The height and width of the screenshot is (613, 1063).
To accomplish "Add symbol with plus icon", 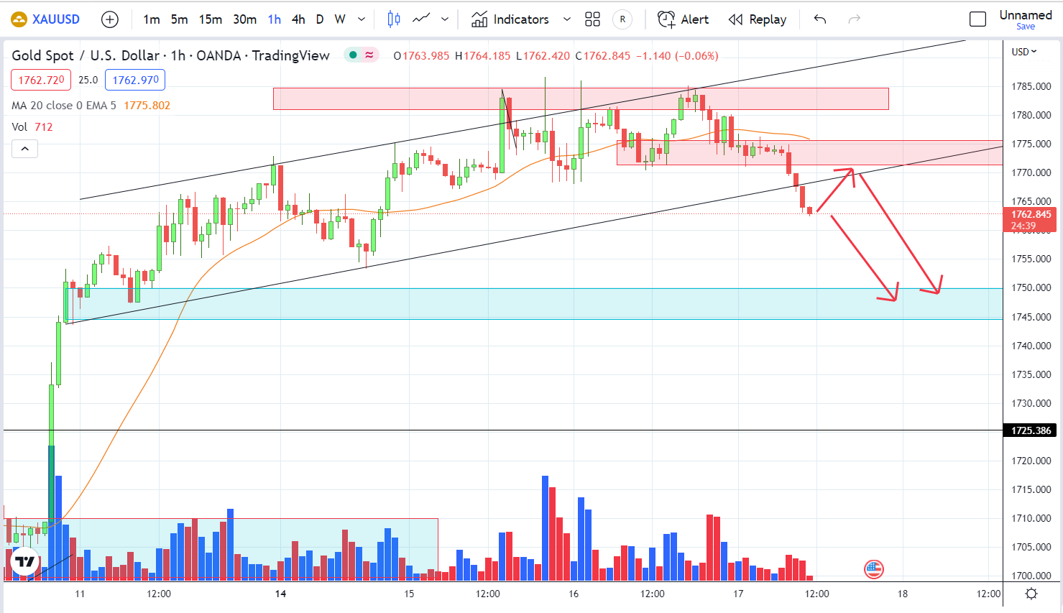I will [x=109, y=19].
